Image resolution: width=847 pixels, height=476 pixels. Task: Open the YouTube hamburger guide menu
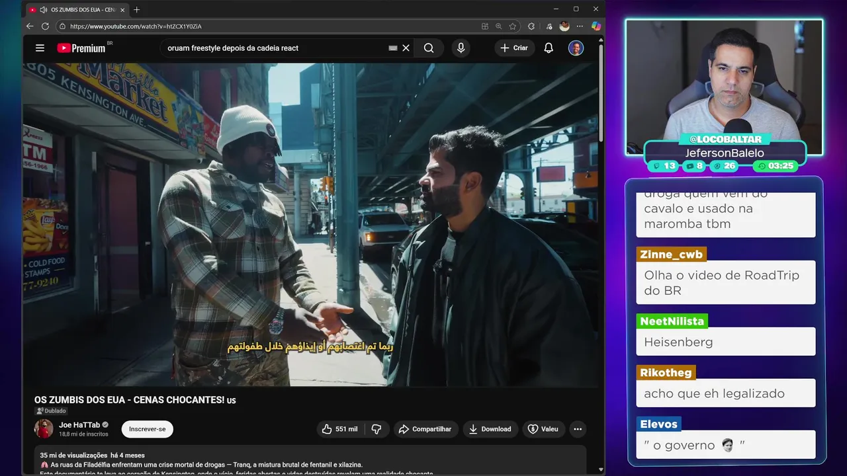pos(40,48)
